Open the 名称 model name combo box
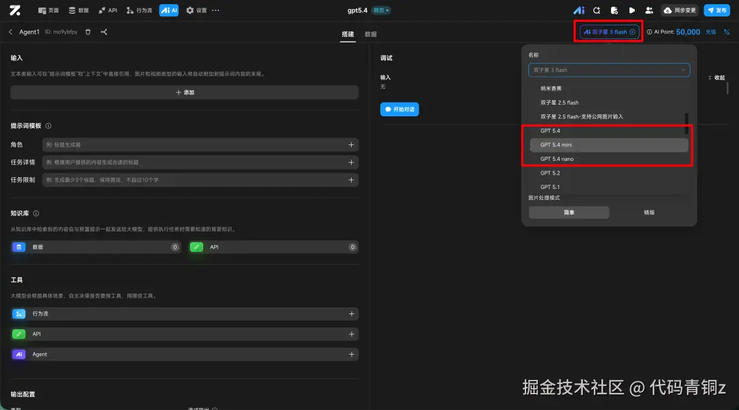The image size is (739, 410). 609,71
